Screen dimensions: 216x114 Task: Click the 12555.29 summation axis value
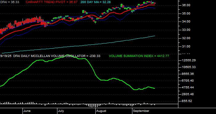tap(189, 60)
